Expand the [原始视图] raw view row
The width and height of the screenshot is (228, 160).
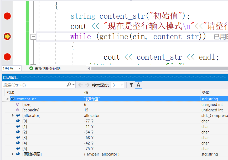(x=13, y=154)
